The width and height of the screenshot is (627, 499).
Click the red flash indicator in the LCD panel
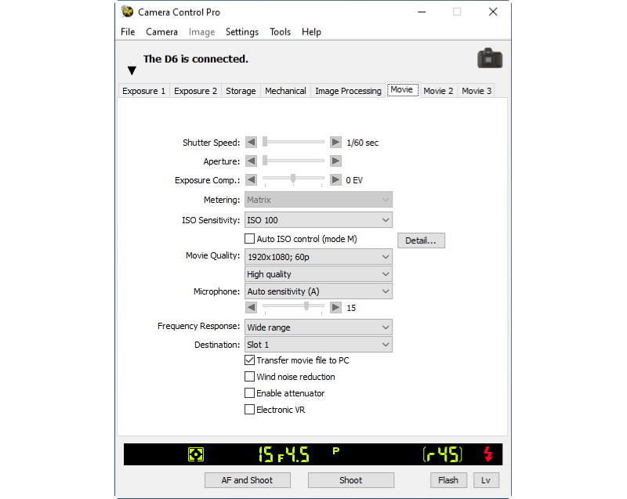(x=488, y=454)
